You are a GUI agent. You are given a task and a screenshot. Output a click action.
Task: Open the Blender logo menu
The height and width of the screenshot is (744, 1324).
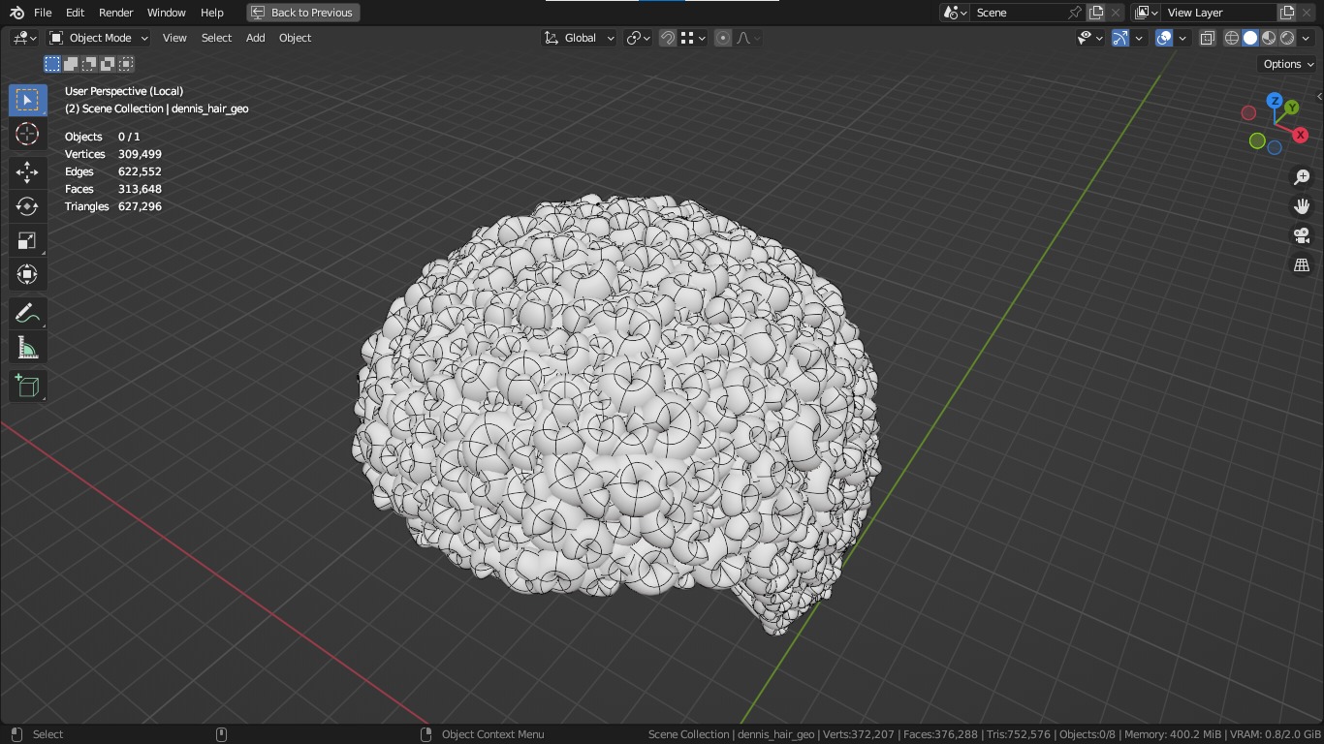16,13
